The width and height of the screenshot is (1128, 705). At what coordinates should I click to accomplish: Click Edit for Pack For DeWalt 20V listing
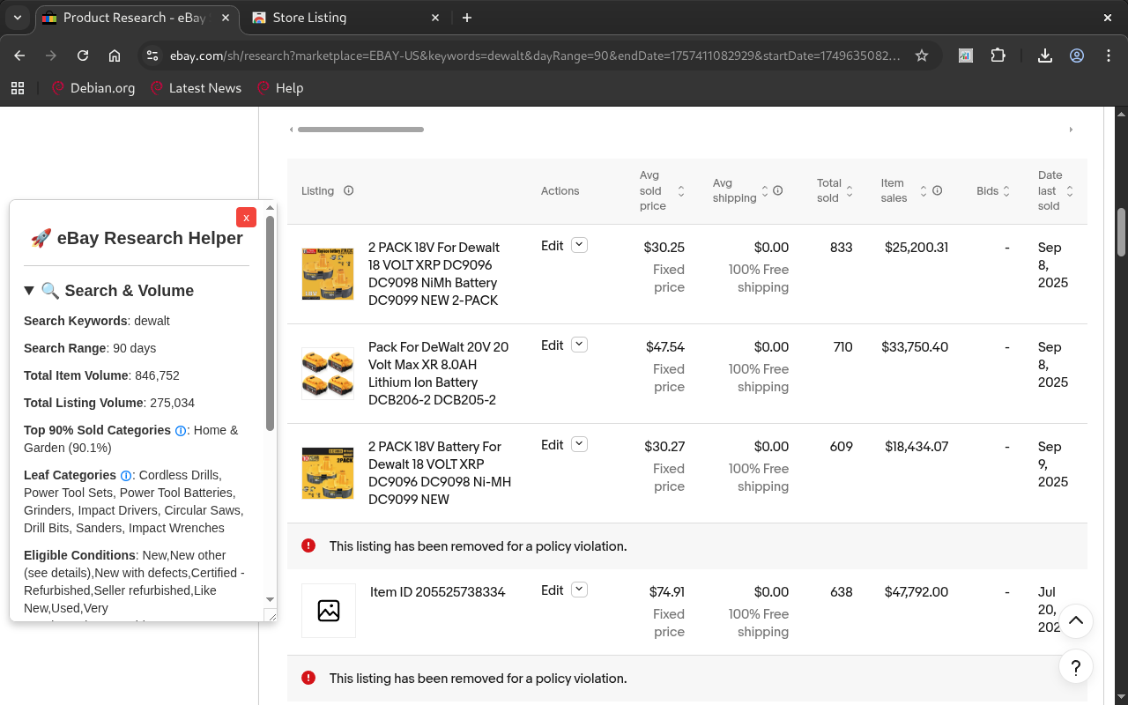tap(552, 345)
